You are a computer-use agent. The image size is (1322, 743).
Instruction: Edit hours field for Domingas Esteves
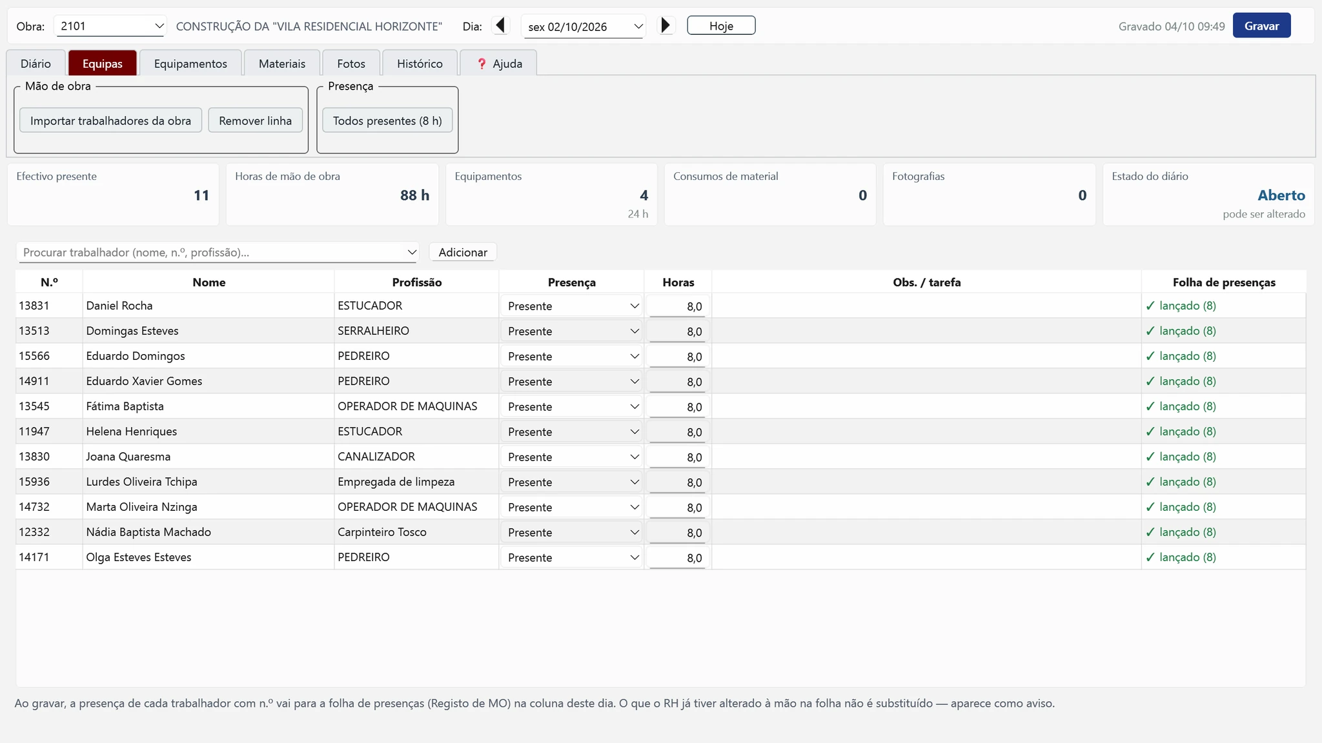pos(678,331)
